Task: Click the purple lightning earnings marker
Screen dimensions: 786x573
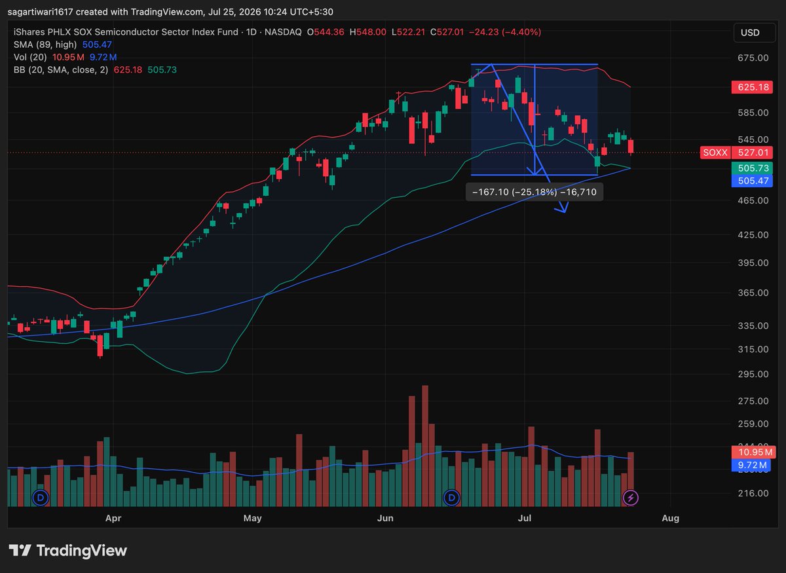Action: tap(630, 498)
